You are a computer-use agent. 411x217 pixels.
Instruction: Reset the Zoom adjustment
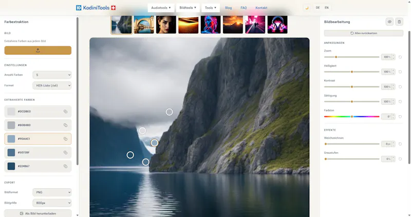click(x=400, y=57)
